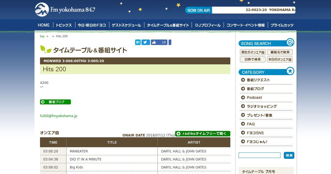This screenshot has height=174, width=331.
Task: Click the CATEGORY header star icon
Action: [290, 71]
